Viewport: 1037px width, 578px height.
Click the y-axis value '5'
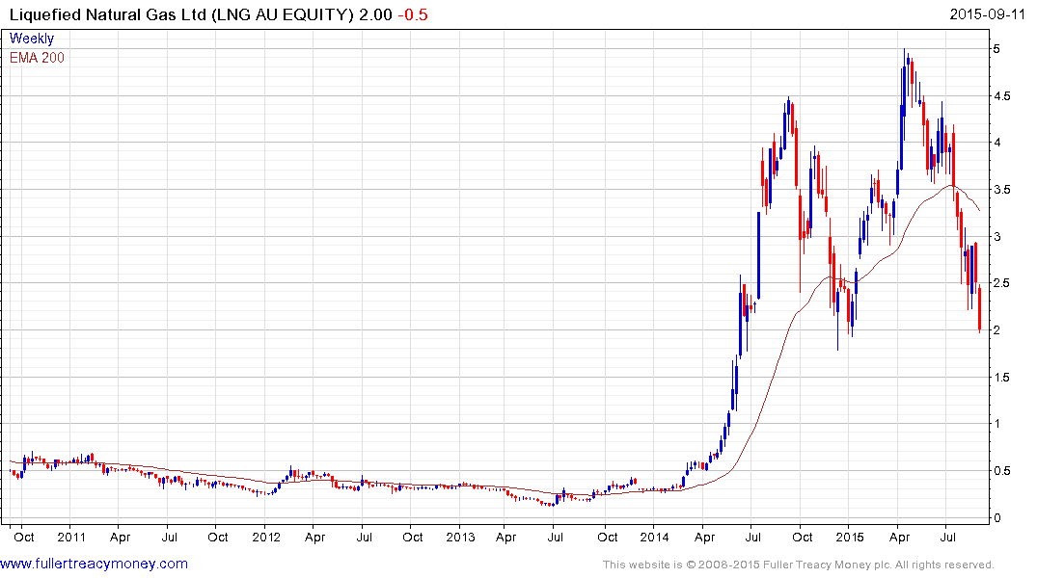pyautogui.click(x=996, y=49)
